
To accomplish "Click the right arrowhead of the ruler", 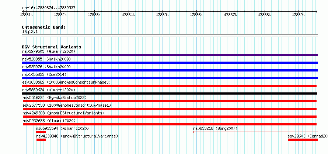I will pos(317,11).
